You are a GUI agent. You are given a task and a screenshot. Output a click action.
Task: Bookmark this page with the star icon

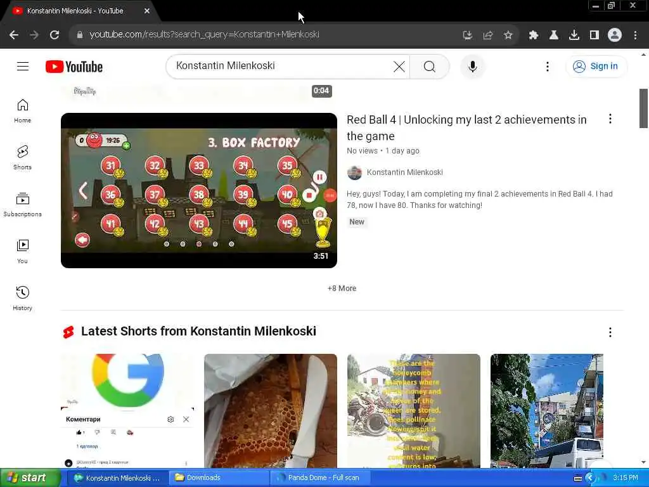click(508, 35)
